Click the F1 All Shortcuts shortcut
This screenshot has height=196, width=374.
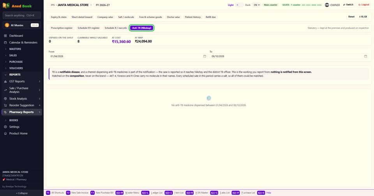[55, 192]
